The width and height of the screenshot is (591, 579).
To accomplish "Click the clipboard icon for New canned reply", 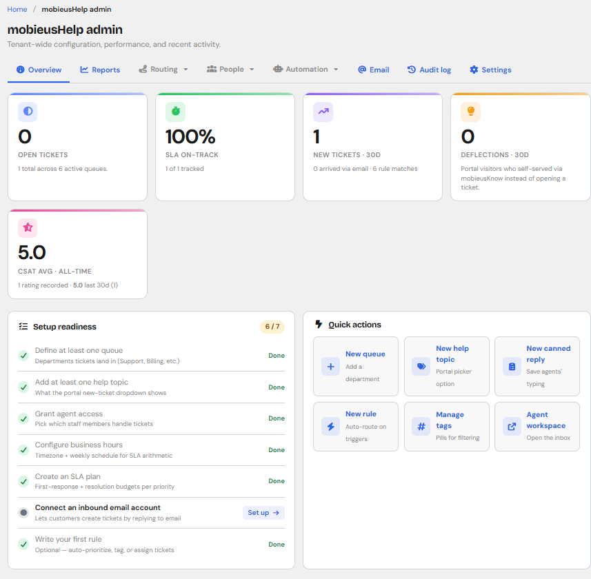I will tap(512, 367).
